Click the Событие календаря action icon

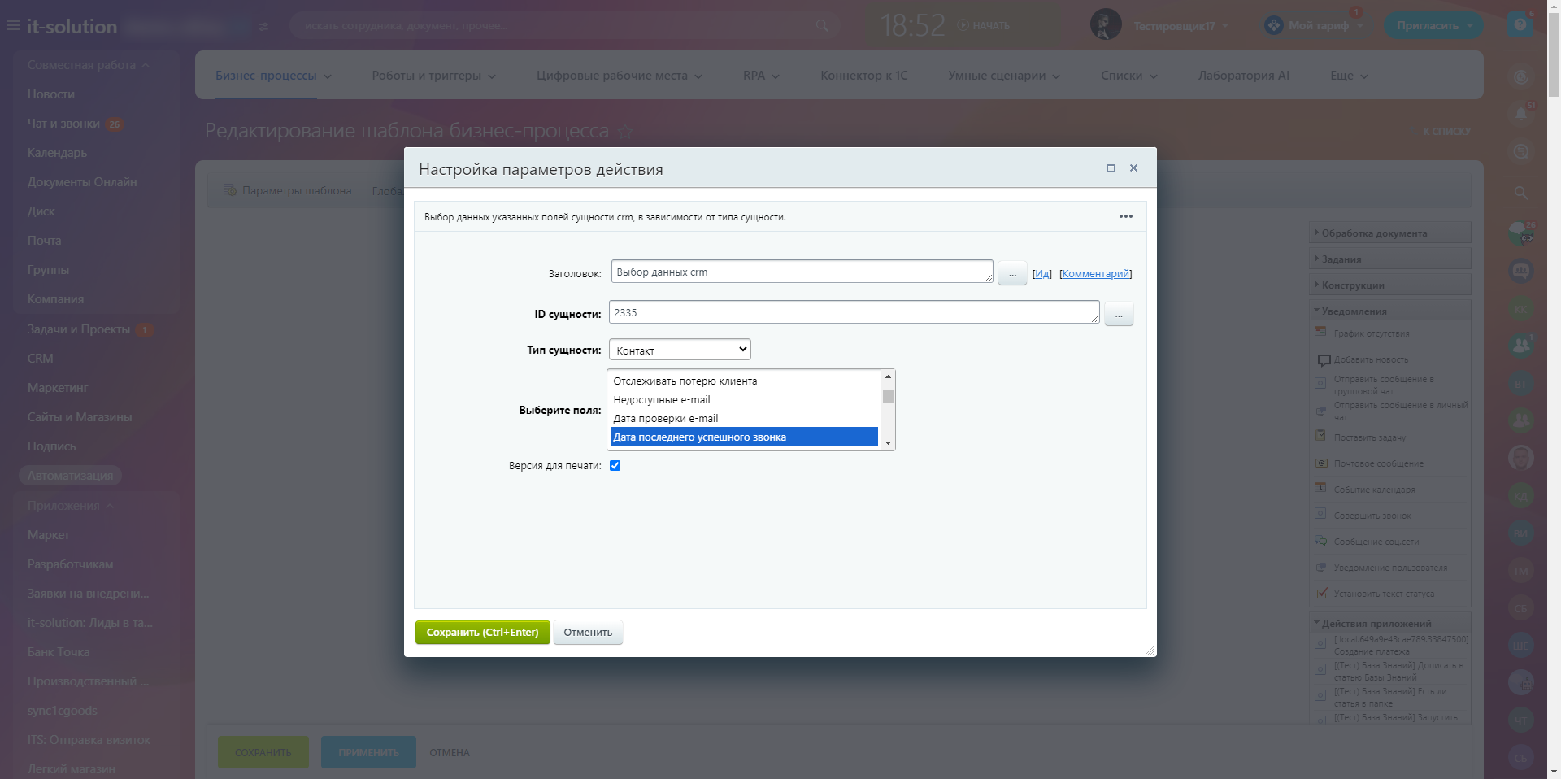[1321, 489]
